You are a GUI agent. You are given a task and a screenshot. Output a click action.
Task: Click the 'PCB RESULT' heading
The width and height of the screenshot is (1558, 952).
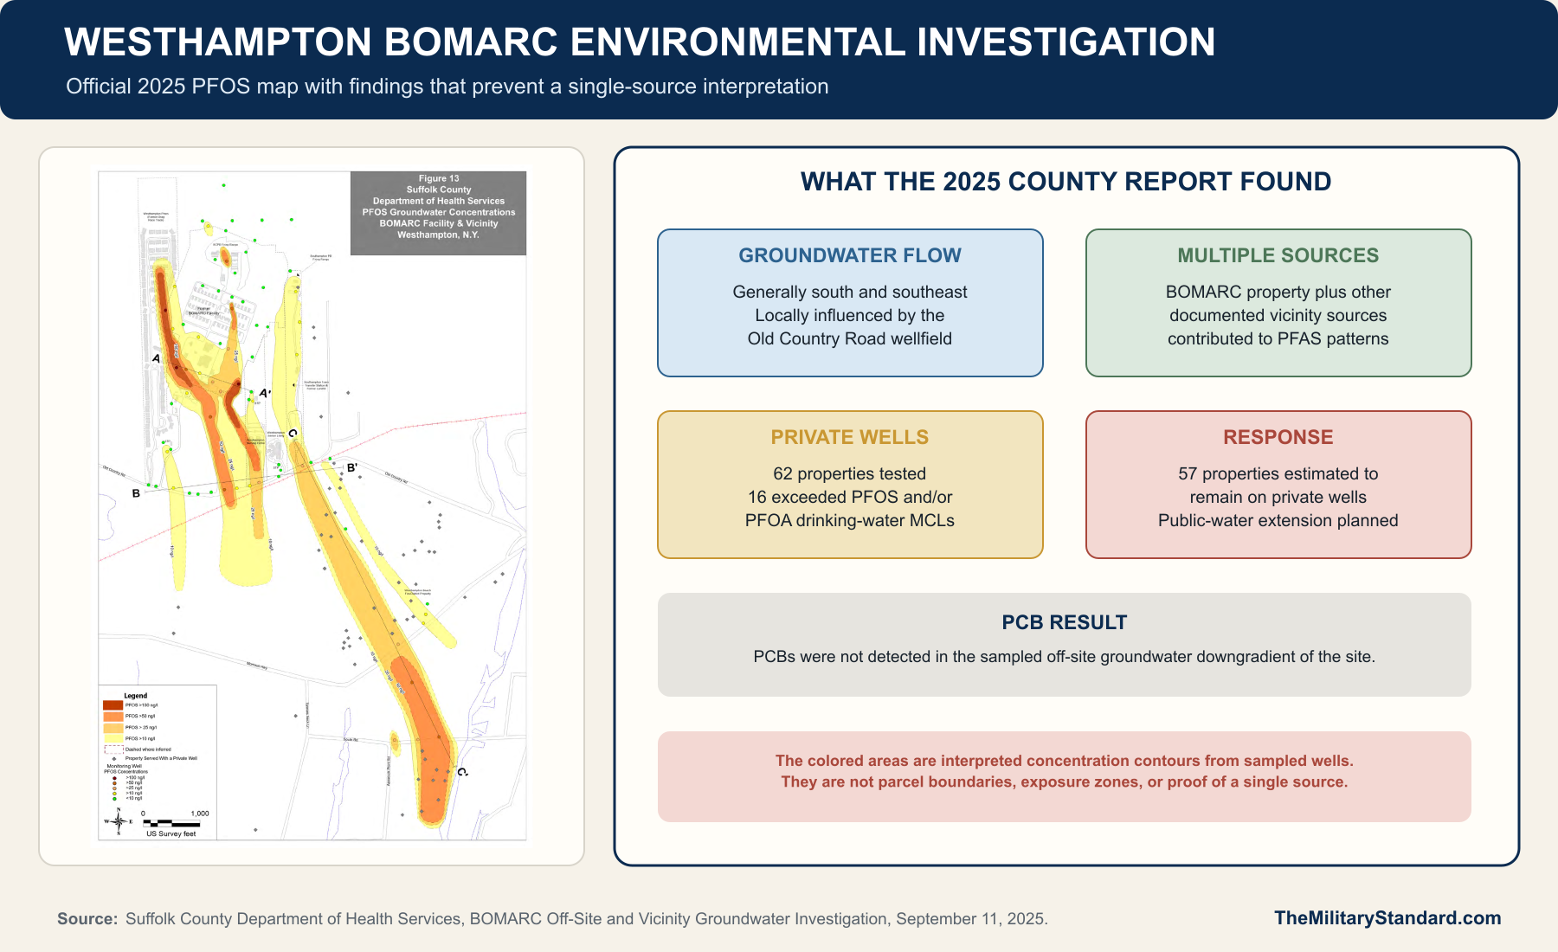coord(1065,622)
